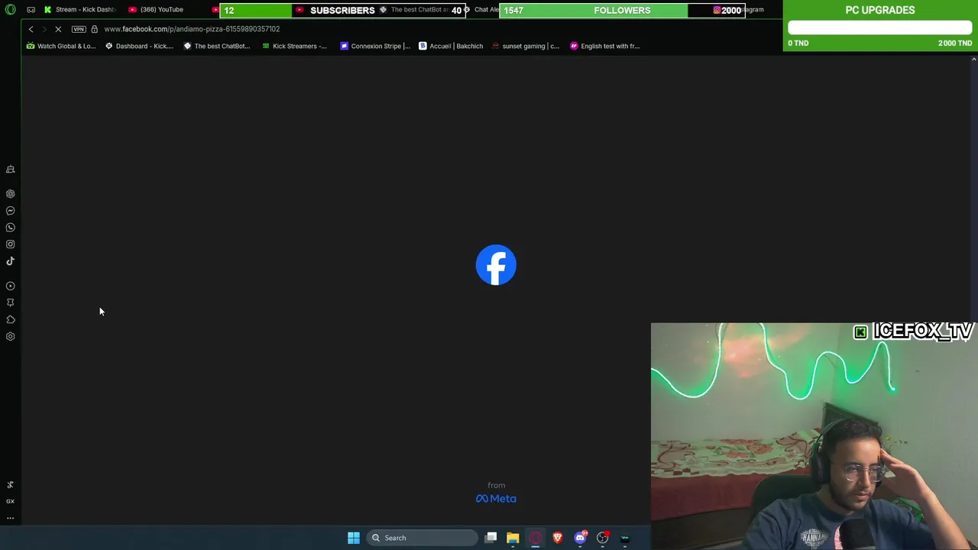Click the Facebook logo on loading page
978x550 pixels.
[496, 265]
